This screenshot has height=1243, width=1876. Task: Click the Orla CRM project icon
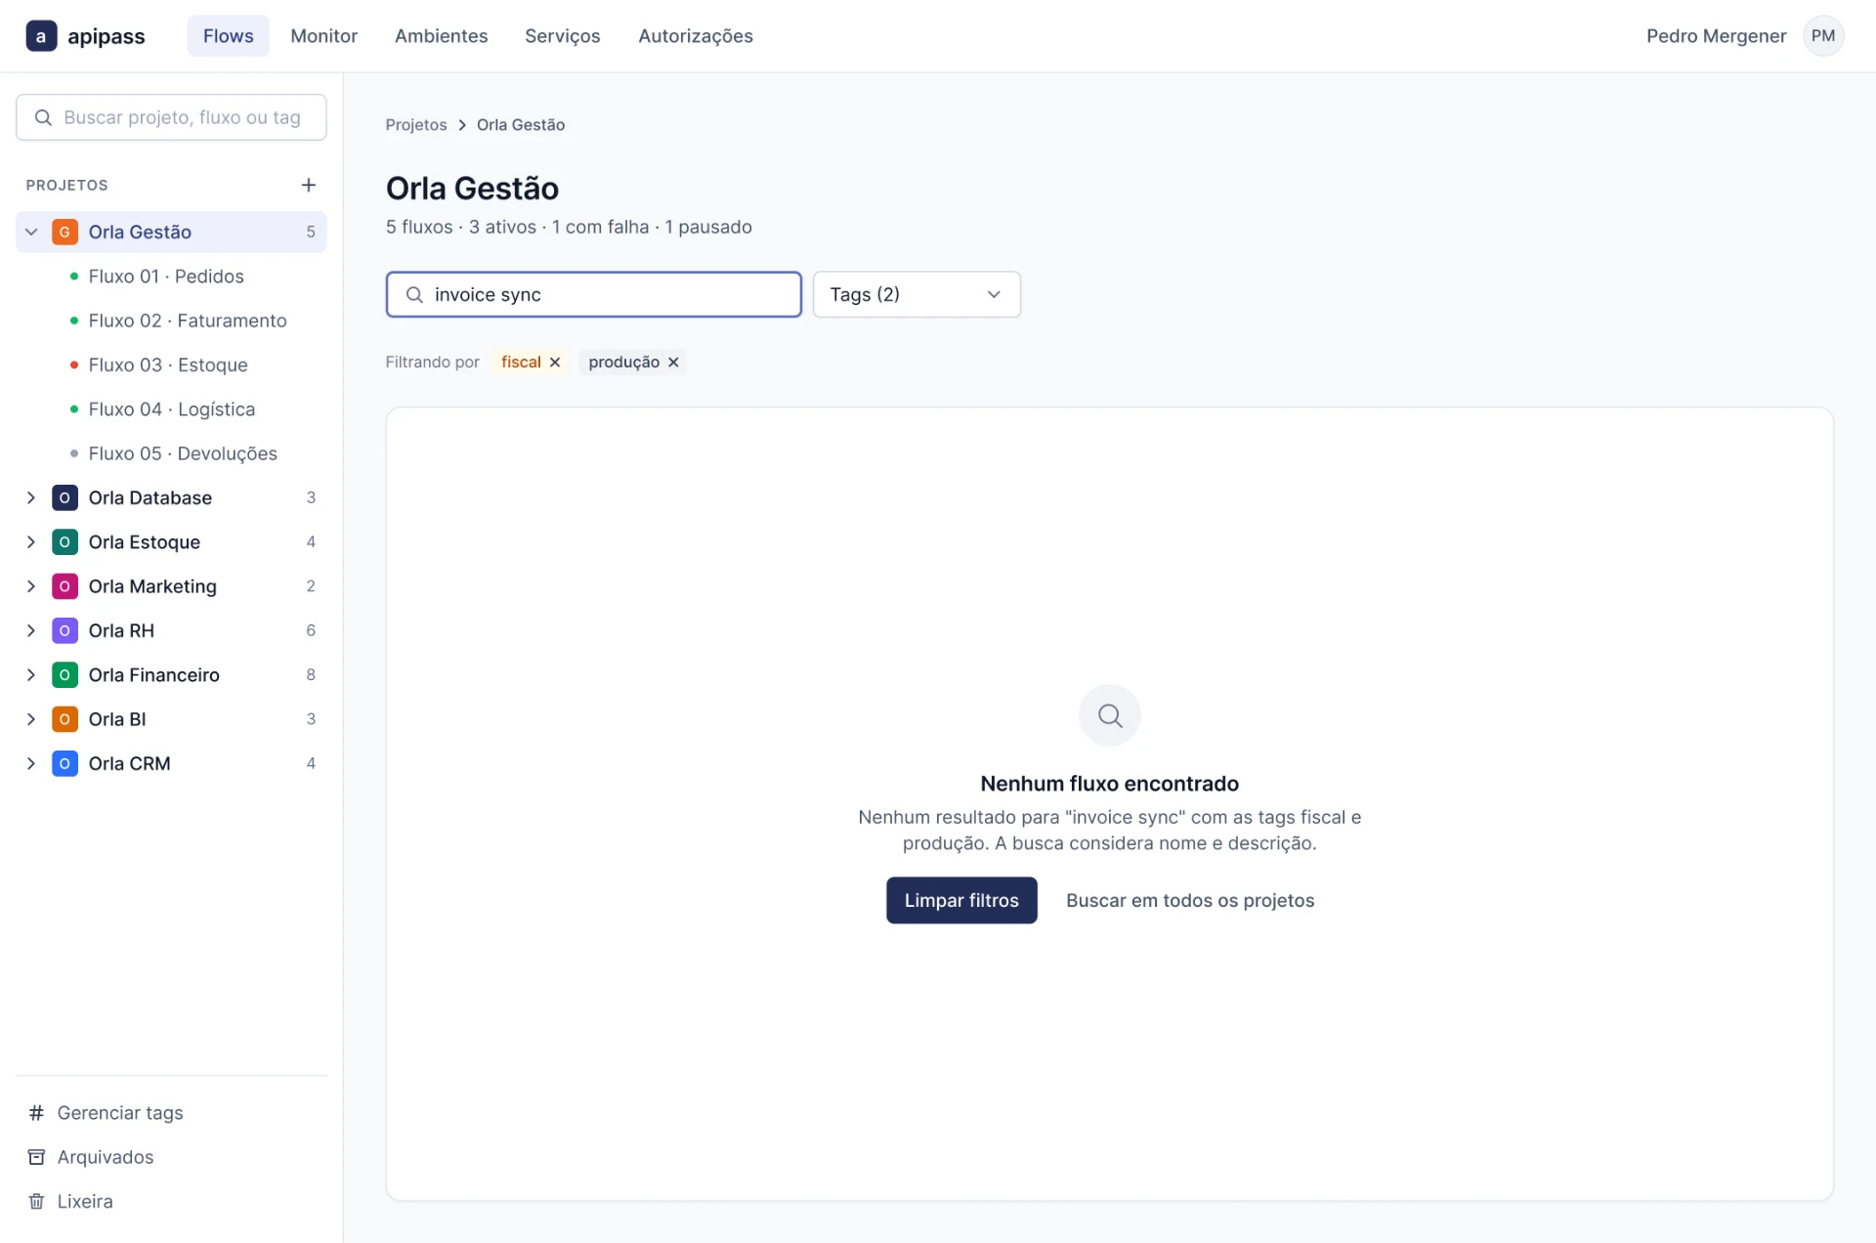pos(64,763)
